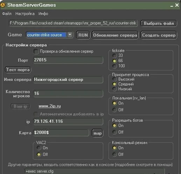Minimize the SteamServerGames window
The image size is (181, 174).
pyautogui.click(x=172, y=6)
